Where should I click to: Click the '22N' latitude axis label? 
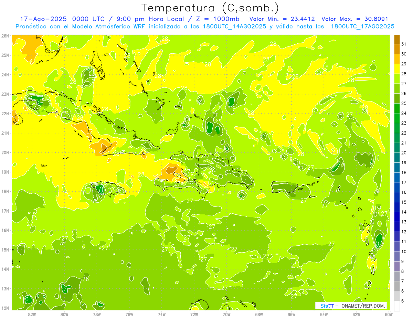[x=6, y=114]
